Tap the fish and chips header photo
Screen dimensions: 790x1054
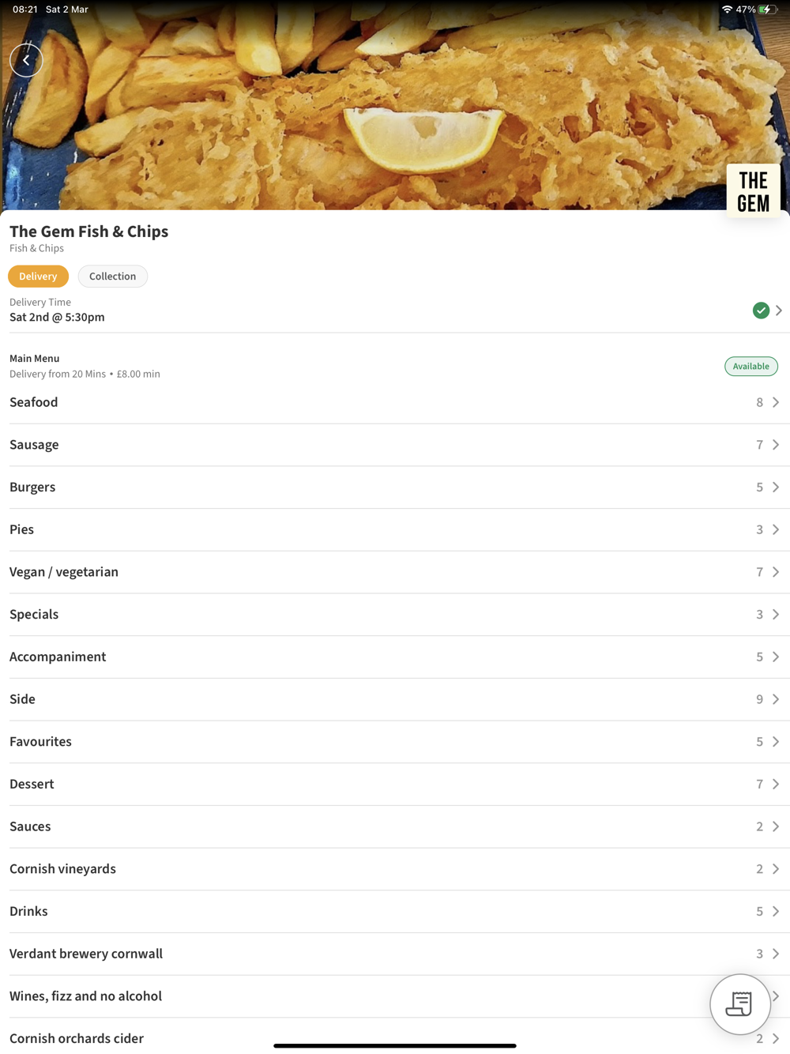pos(395,105)
